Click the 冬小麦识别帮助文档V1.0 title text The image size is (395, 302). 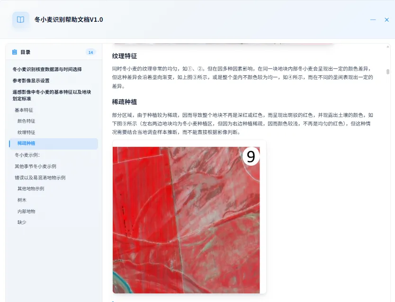69,19
